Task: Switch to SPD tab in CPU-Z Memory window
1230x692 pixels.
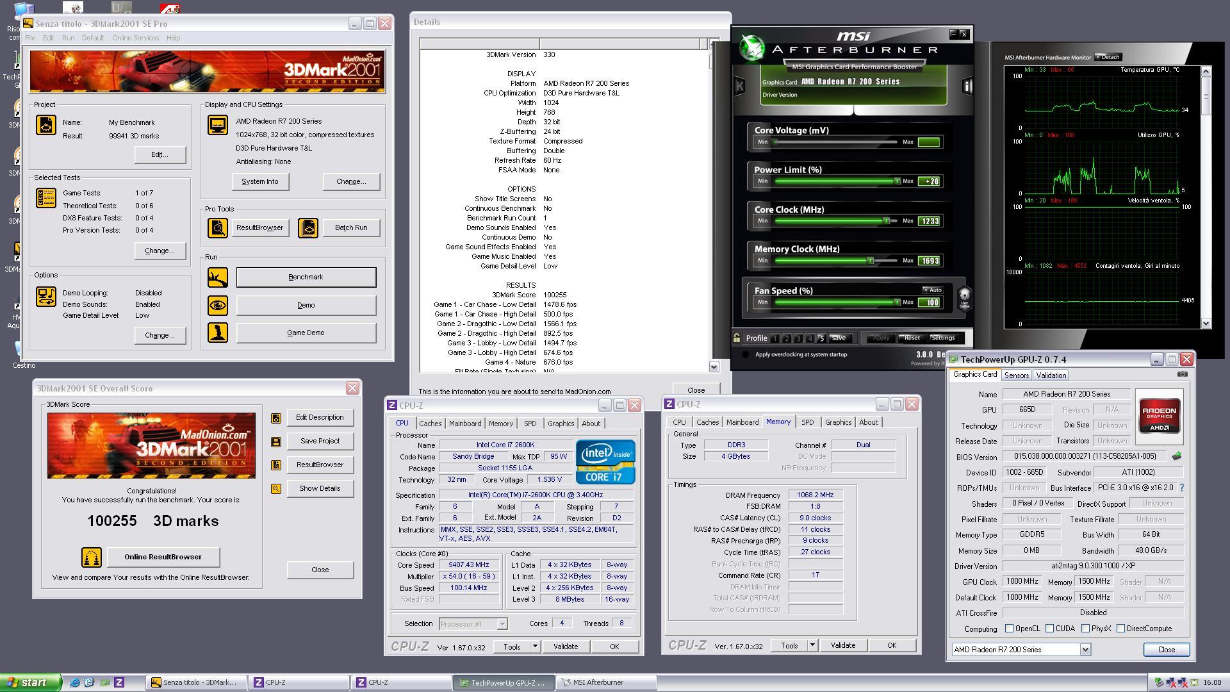Action: coord(807,422)
